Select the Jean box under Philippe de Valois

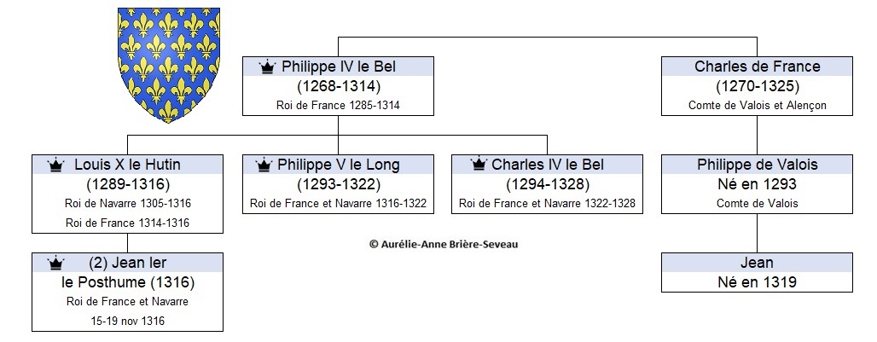tap(757, 272)
